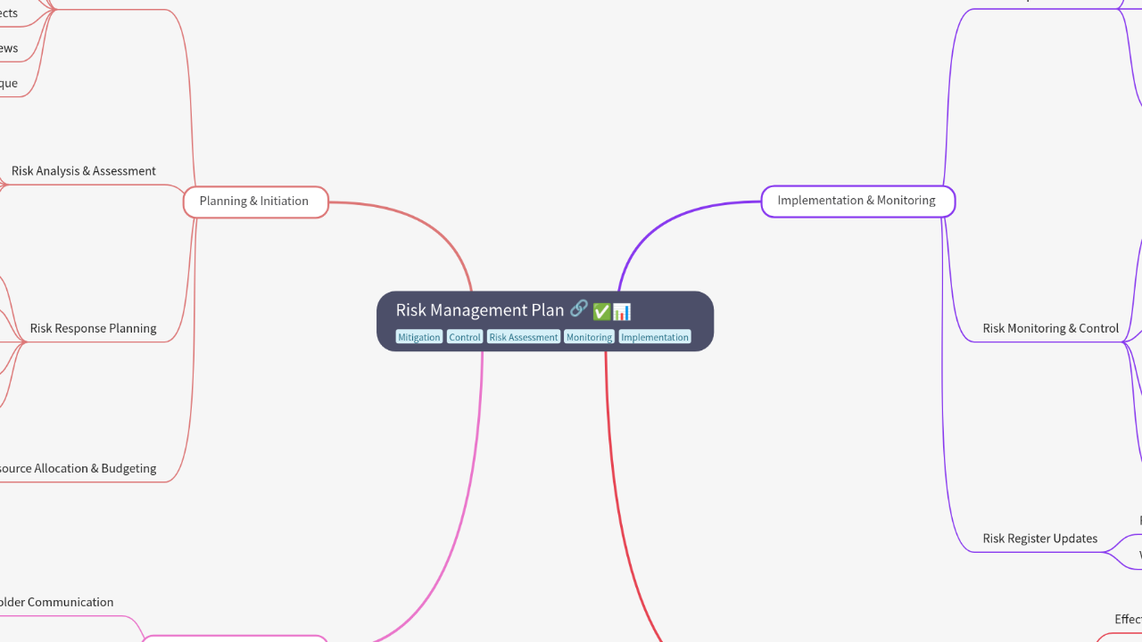This screenshot has height=642, width=1142.
Task: Select the Monitoring tag
Action: click(589, 337)
